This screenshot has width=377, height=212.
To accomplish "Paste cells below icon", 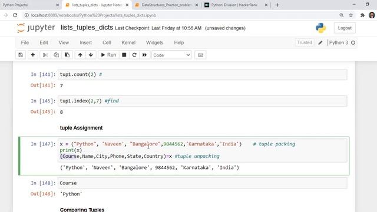I will click(x=67, y=55).
